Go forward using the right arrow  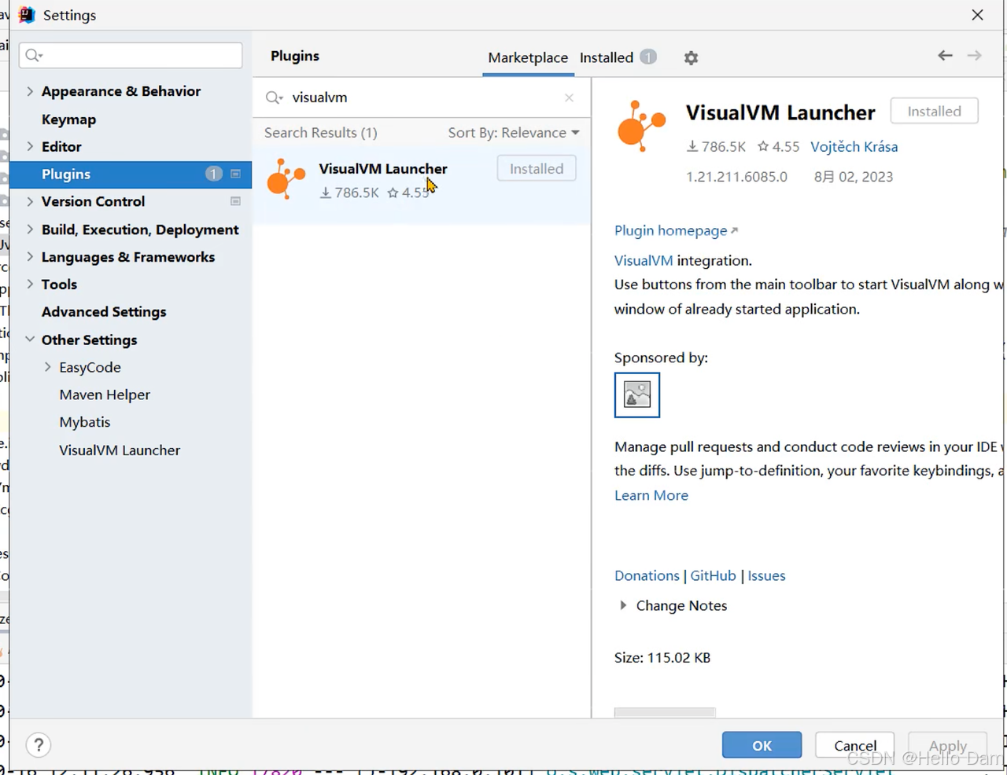(974, 55)
